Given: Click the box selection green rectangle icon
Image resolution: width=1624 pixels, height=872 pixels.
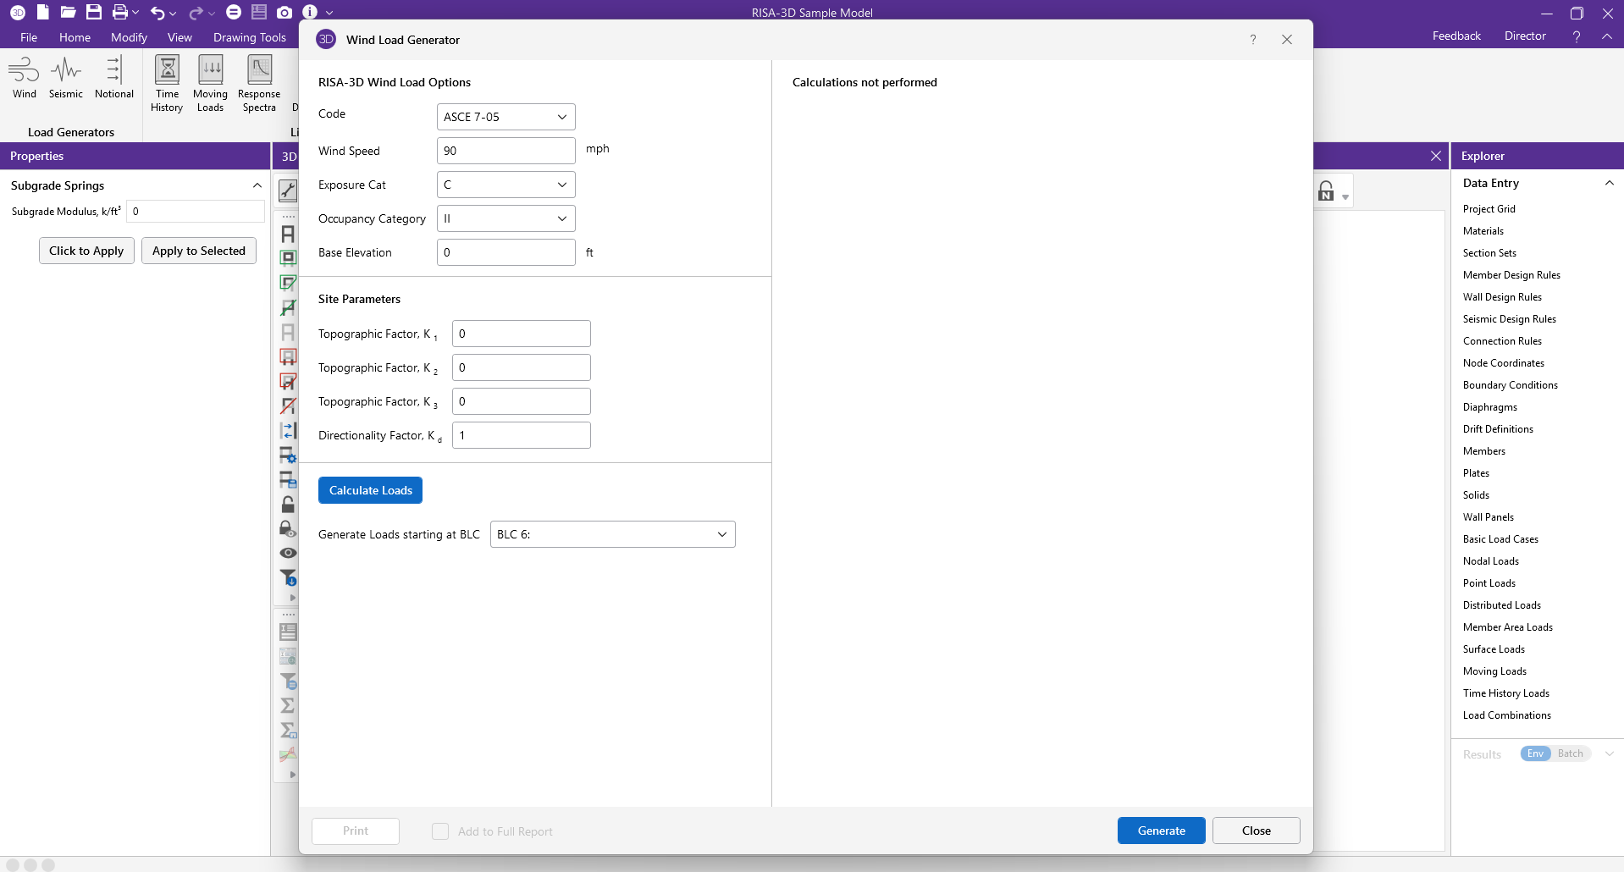Looking at the screenshot, I should click(x=288, y=258).
